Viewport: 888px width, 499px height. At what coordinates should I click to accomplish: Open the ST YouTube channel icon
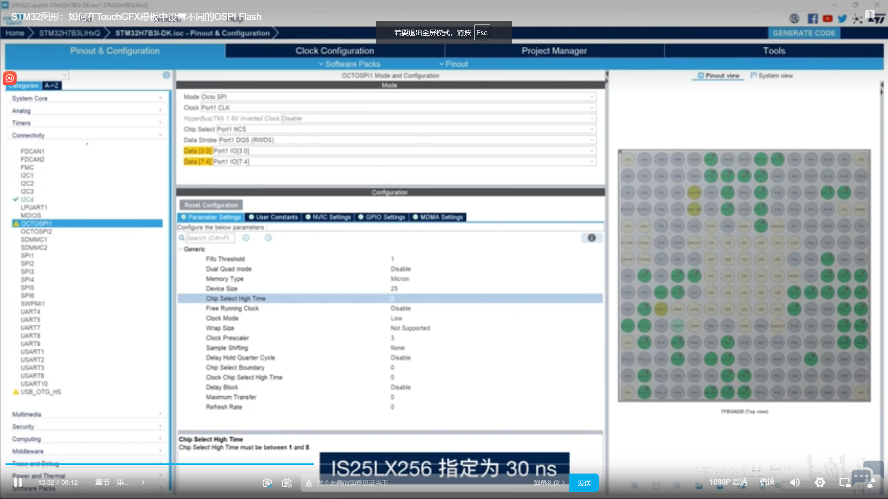point(827,18)
